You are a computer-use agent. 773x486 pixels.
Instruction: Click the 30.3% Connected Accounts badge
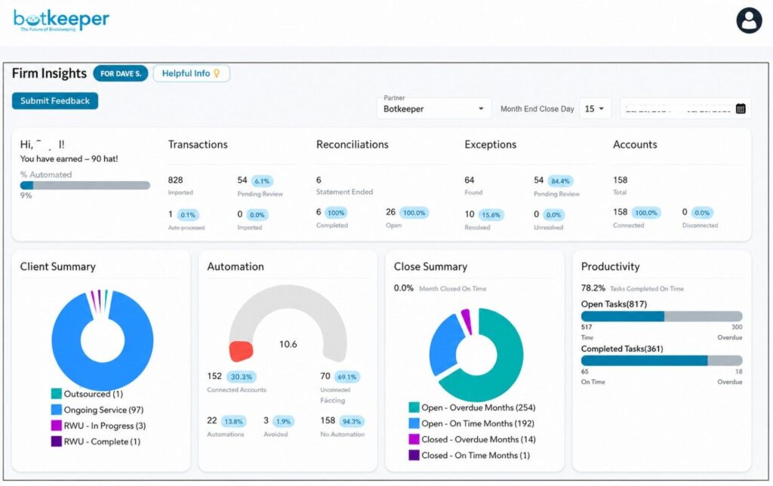click(x=241, y=377)
